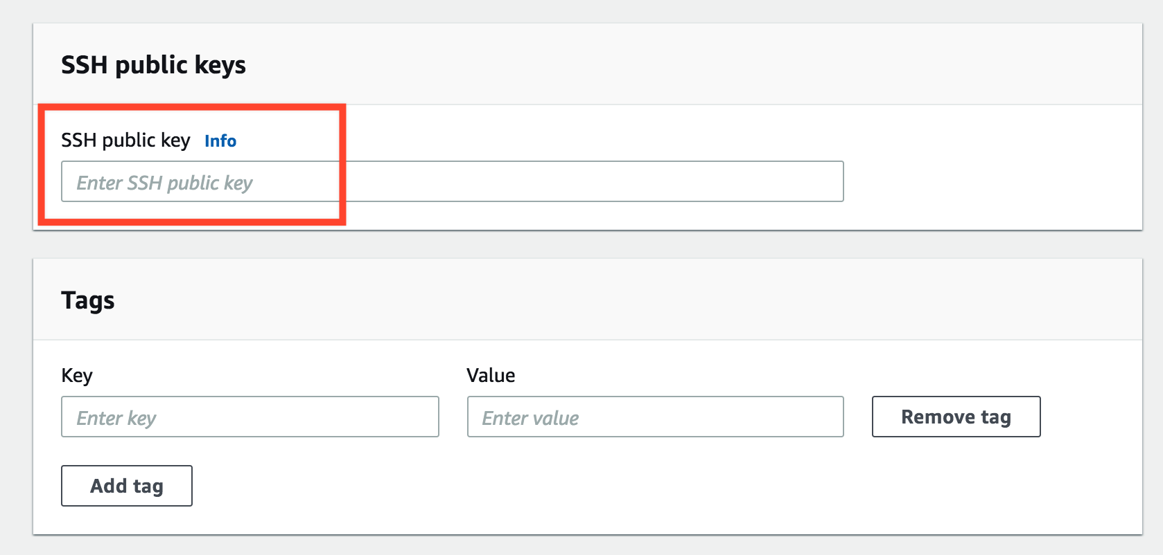Click the Remove tag button
This screenshot has width=1163, height=555.
pyautogui.click(x=956, y=417)
